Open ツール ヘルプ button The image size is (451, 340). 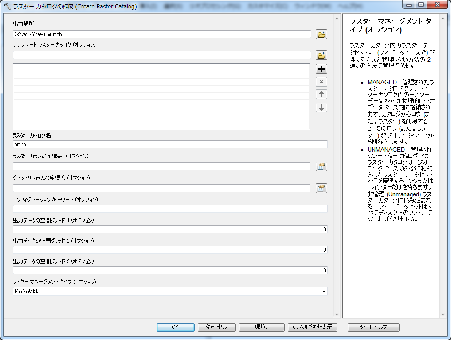(x=373, y=327)
